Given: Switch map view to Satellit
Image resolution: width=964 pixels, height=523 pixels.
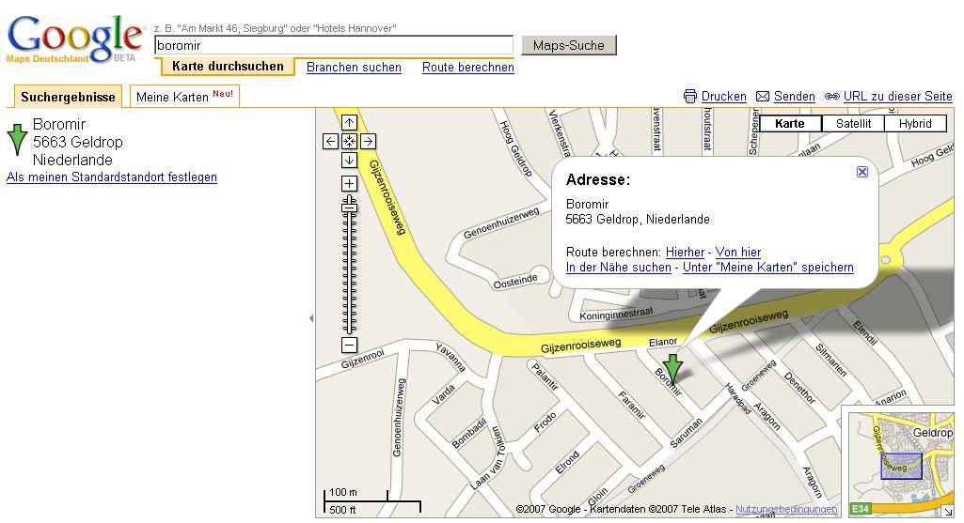Looking at the screenshot, I should (x=853, y=124).
